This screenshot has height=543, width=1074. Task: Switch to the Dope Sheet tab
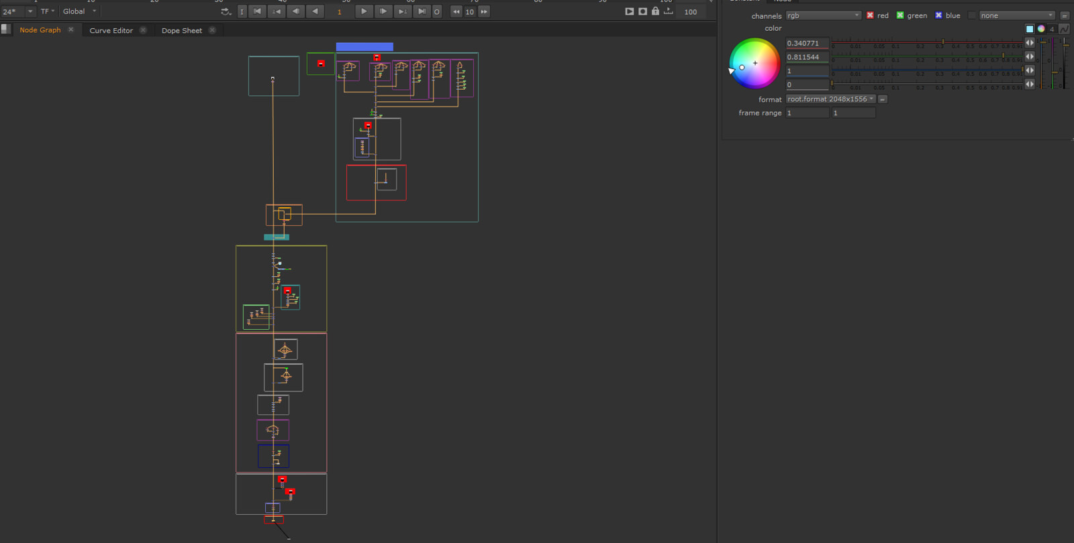(182, 30)
